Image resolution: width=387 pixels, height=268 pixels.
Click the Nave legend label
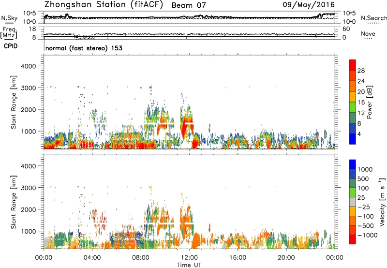(368, 33)
